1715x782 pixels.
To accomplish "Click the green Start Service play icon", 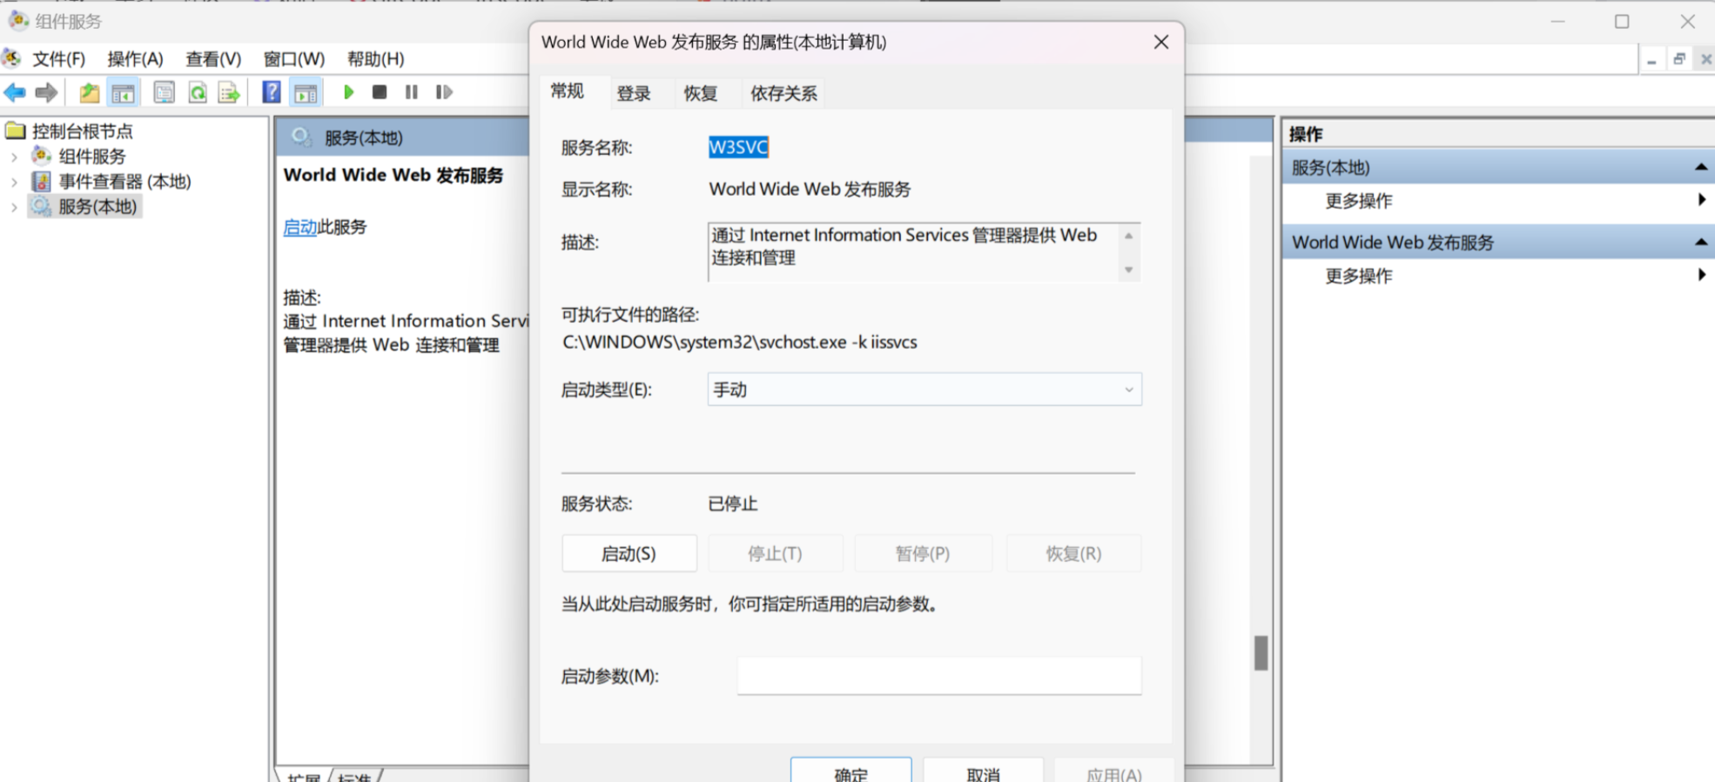I will 348,91.
